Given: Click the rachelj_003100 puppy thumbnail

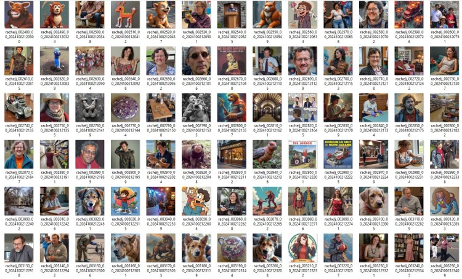Looking at the screenshot, I should (x=374, y=202).
